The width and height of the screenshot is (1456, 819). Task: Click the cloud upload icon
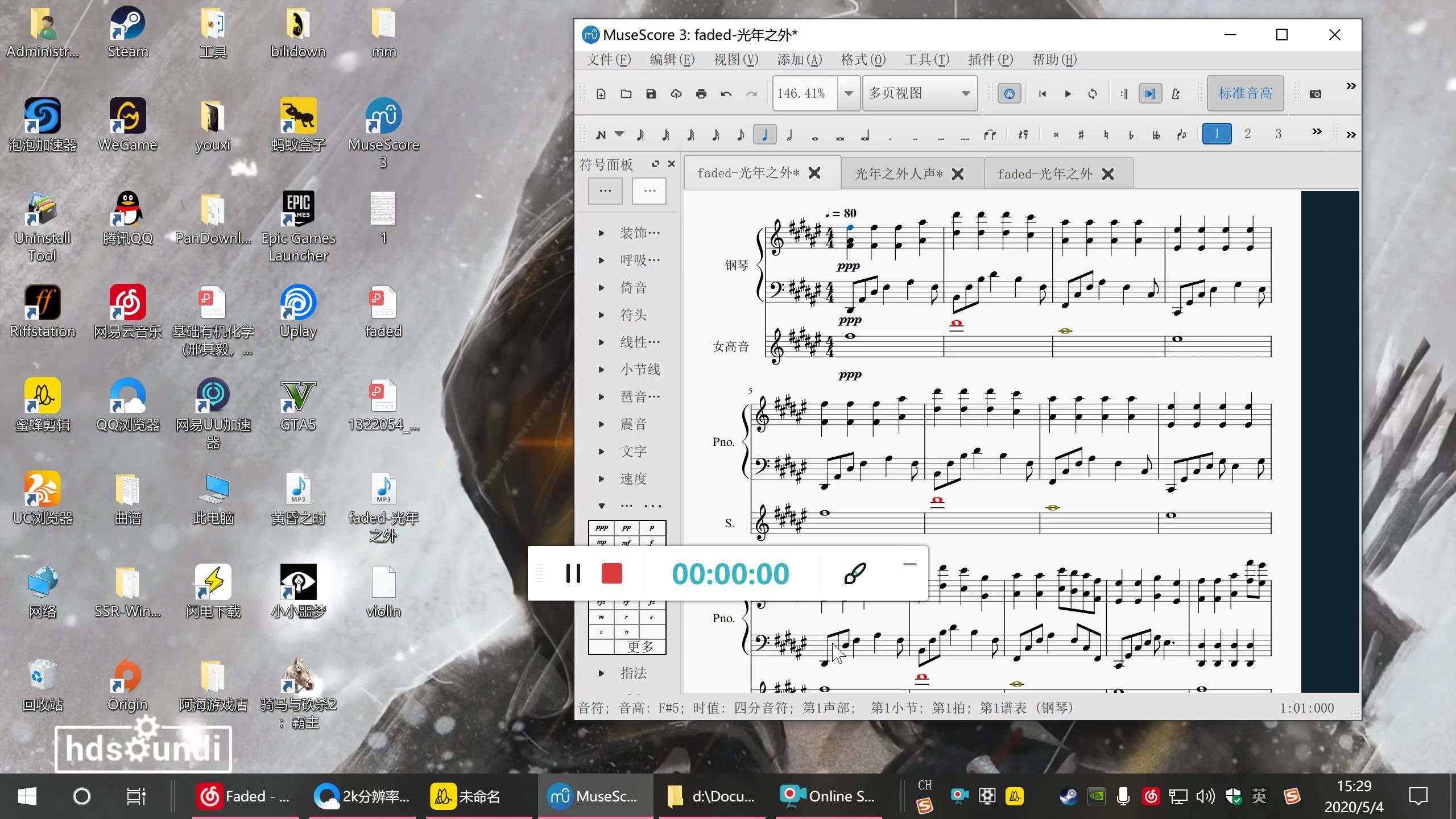tap(676, 94)
